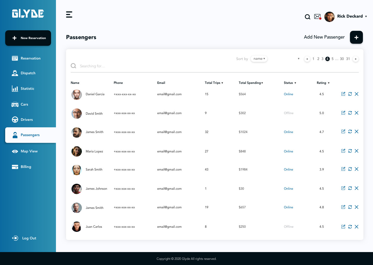The height and width of the screenshot is (265, 373).
Task: Click the Glyde logo
Action: (28, 13)
